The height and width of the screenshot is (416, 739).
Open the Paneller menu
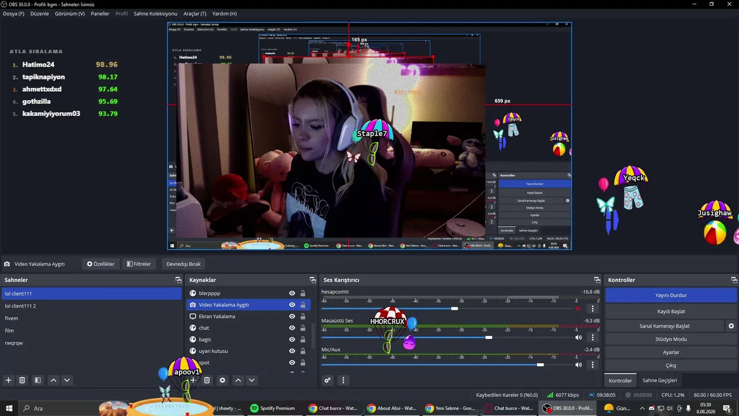pyautogui.click(x=100, y=13)
